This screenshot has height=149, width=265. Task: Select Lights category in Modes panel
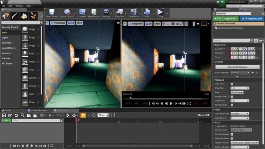5,38
